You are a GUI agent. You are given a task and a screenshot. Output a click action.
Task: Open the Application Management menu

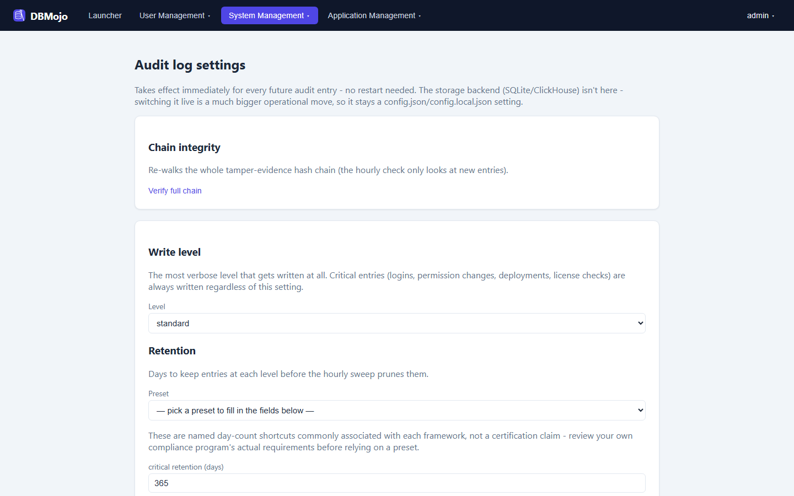pos(374,15)
